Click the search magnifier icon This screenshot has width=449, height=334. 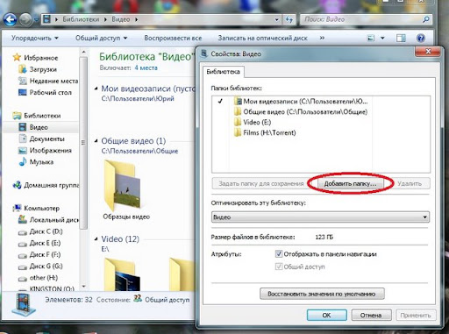click(426, 19)
